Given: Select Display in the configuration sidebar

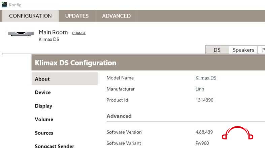Looking at the screenshot, I should tap(43, 106).
